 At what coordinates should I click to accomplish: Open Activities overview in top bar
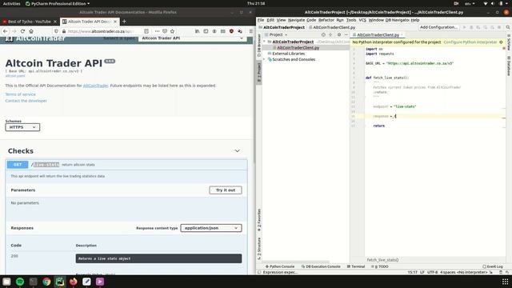[x=12, y=3]
